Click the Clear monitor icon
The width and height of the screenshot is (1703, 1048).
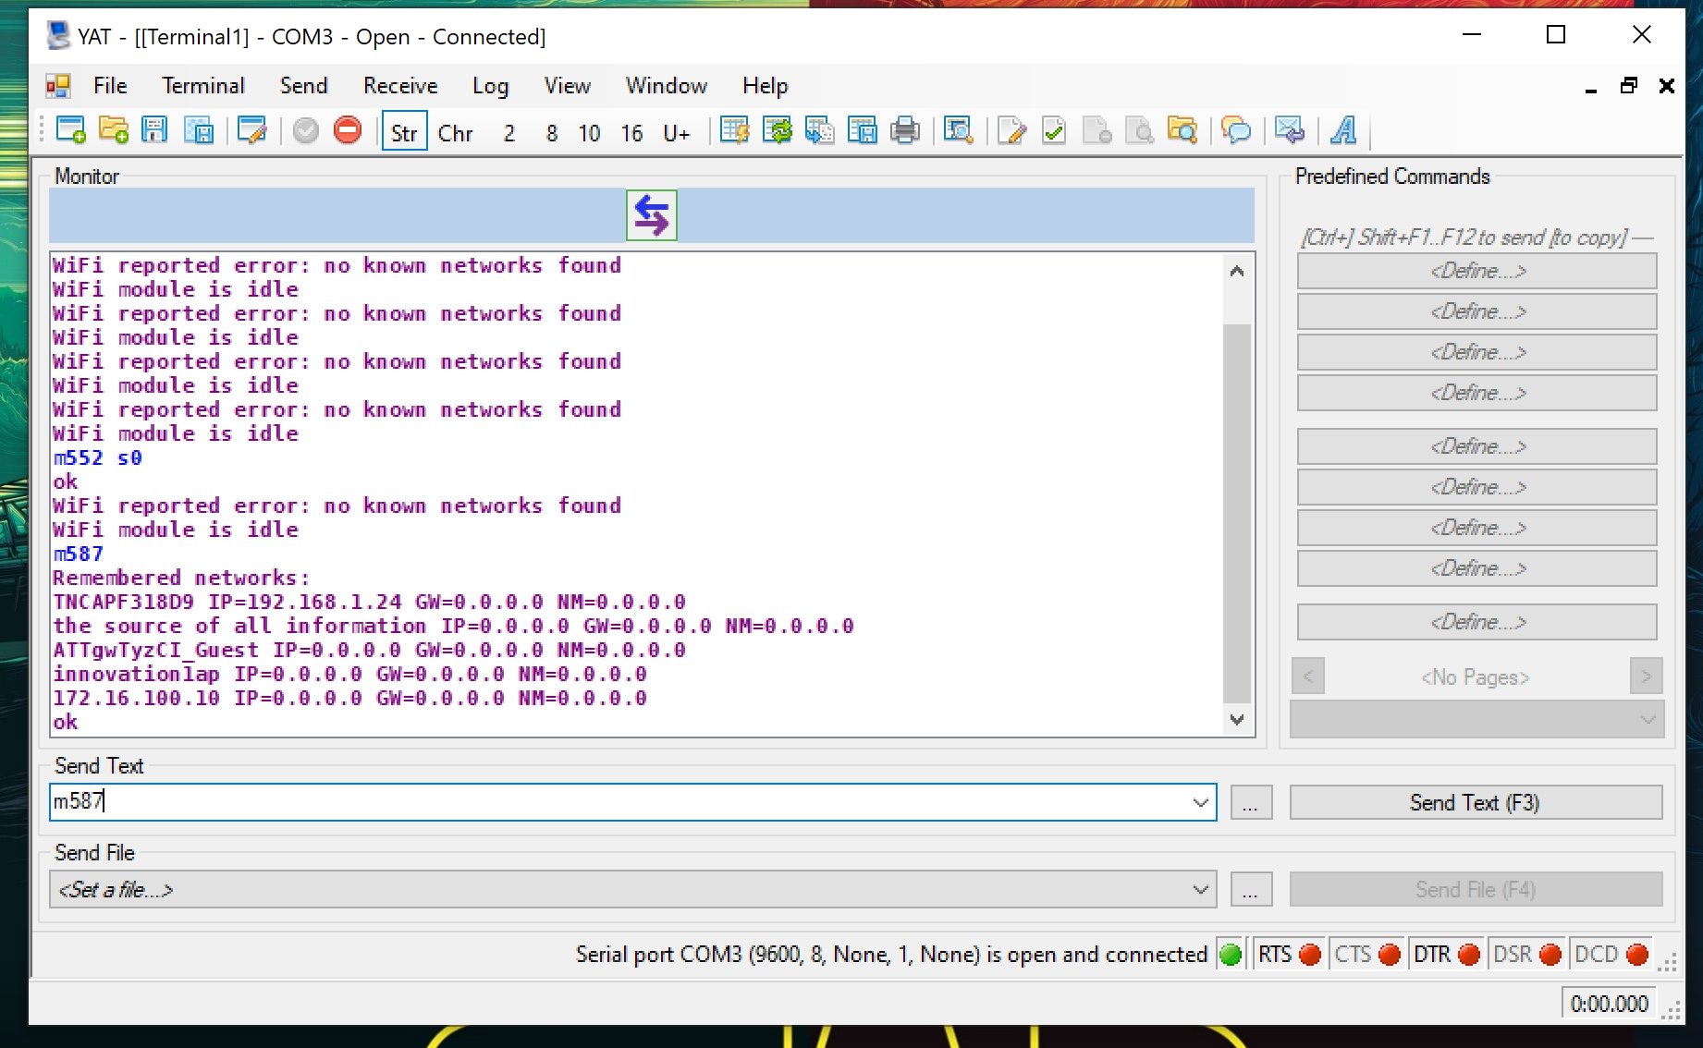(x=735, y=131)
